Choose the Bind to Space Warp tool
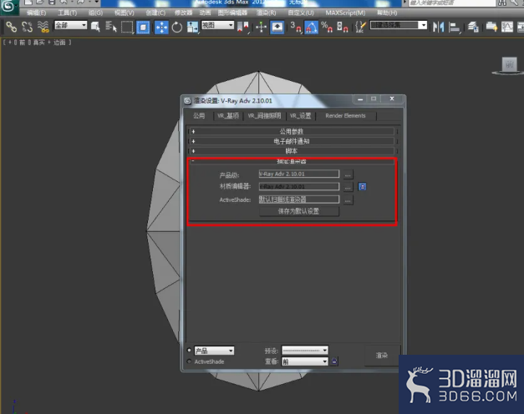 [x=43, y=27]
